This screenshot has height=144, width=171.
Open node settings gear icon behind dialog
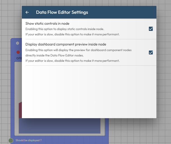tap(17, 43)
